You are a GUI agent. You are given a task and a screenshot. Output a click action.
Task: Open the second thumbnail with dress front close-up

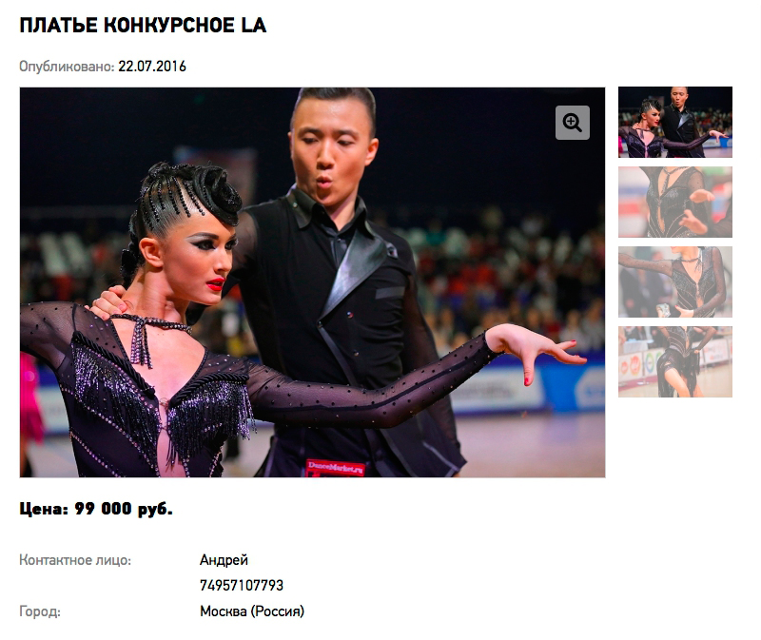[x=675, y=202]
